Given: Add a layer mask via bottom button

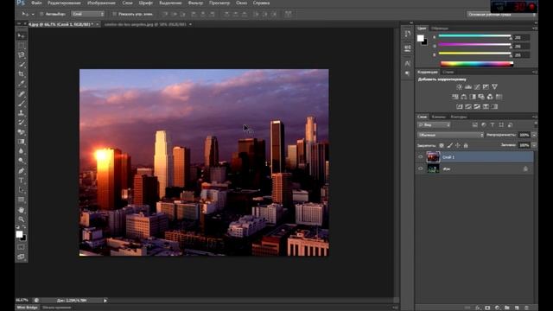Looking at the screenshot, I should click(487, 308).
